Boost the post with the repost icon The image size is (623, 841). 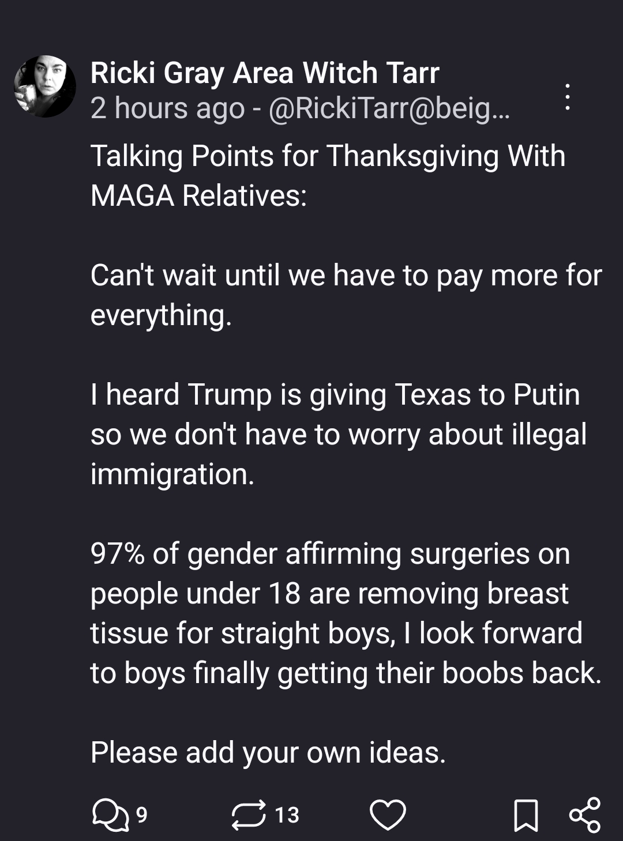tap(249, 815)
